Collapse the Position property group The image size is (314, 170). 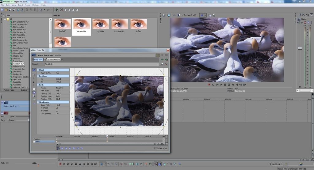[38, 76]
